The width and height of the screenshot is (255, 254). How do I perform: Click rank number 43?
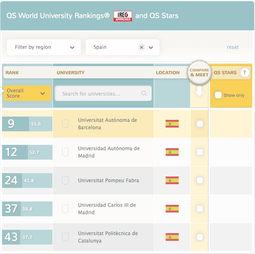pyautogui.click(x=11, y=237)
